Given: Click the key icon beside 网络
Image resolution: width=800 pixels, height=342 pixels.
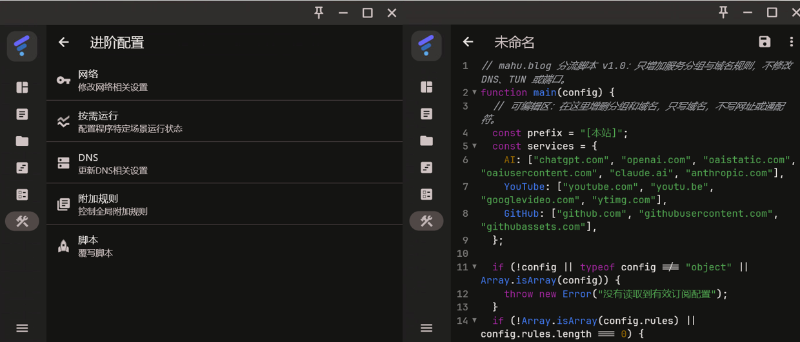Looking at the screenshot, I should point(63,80).
